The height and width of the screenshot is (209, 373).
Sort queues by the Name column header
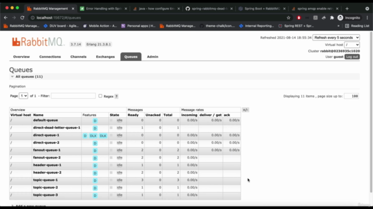38,115
